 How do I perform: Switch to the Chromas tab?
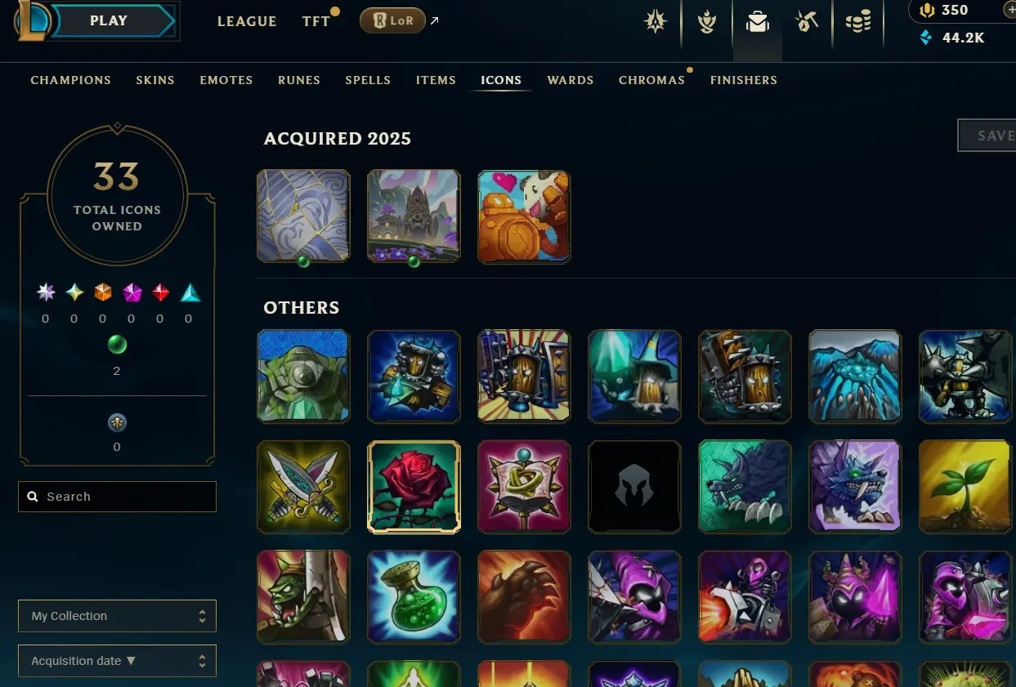[651, 80]
